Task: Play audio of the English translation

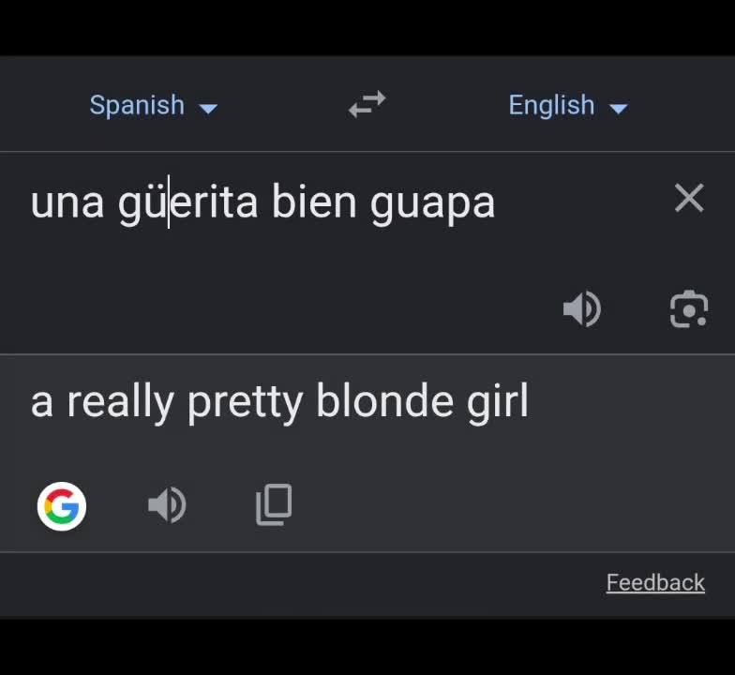Action: click(167, 504)
